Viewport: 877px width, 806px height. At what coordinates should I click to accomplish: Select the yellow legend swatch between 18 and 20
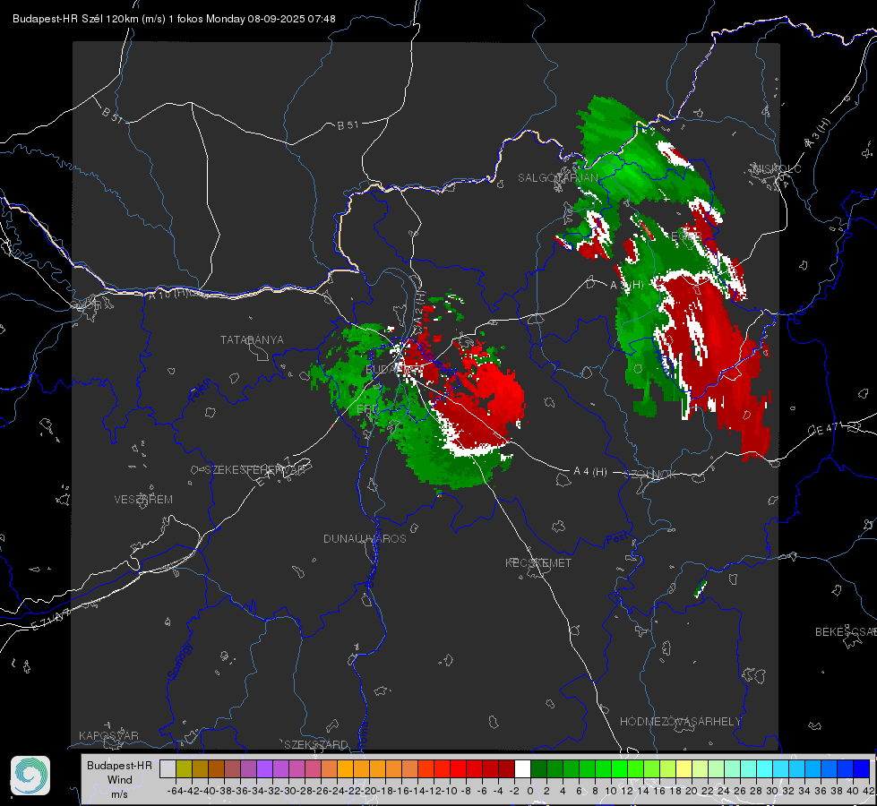point(684,769)
